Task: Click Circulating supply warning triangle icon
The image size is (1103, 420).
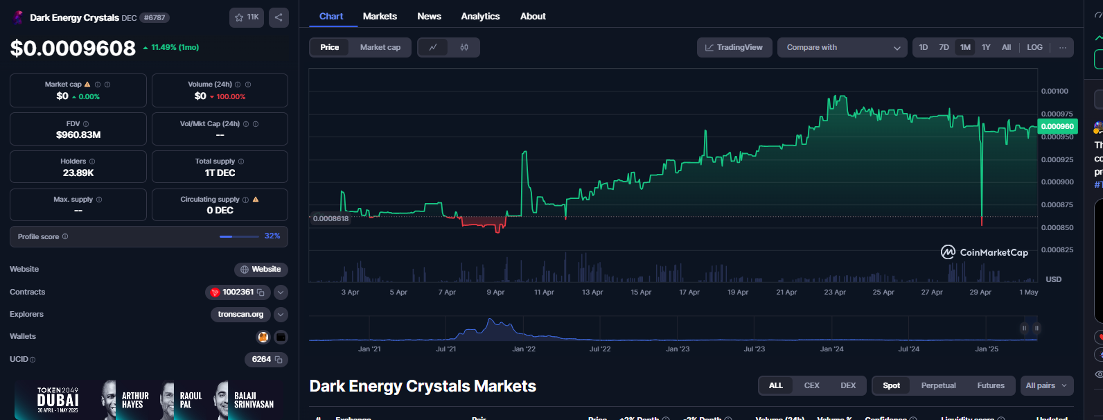Action: click(x=256, y=200)
